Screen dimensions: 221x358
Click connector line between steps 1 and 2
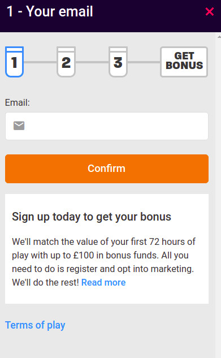click(x=40, y=62)
